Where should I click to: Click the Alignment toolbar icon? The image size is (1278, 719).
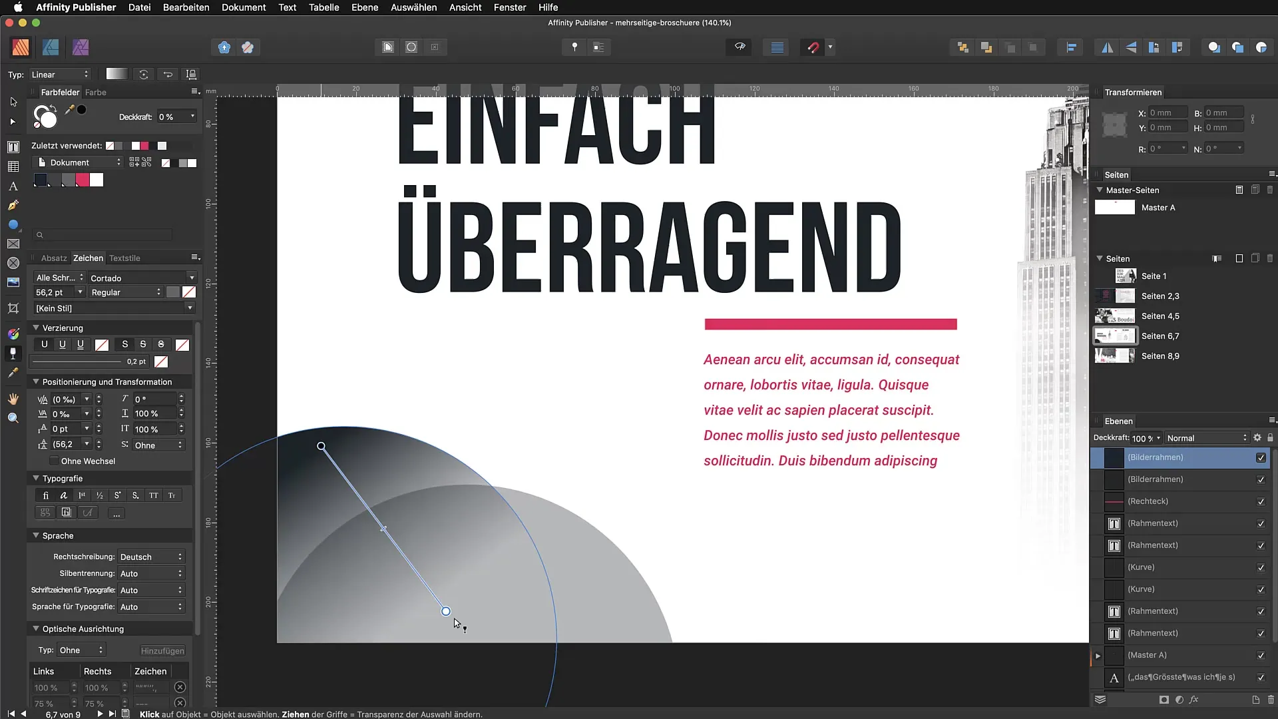[x=1071, y=47]
